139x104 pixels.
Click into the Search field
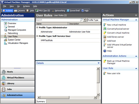click(x=58, y=20)
